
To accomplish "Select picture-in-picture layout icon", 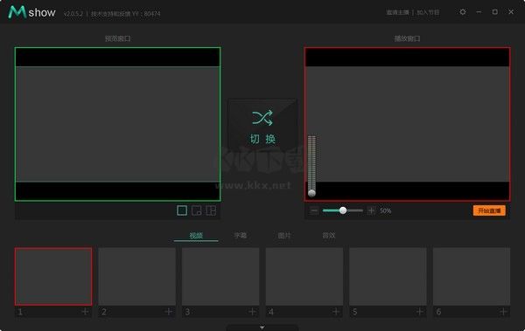I will [197, 210].
